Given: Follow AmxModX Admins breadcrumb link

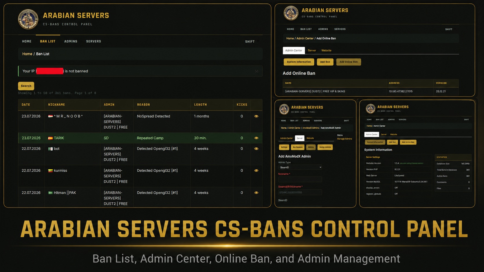Looking at the screenshot, I should (x=311, y=128).
